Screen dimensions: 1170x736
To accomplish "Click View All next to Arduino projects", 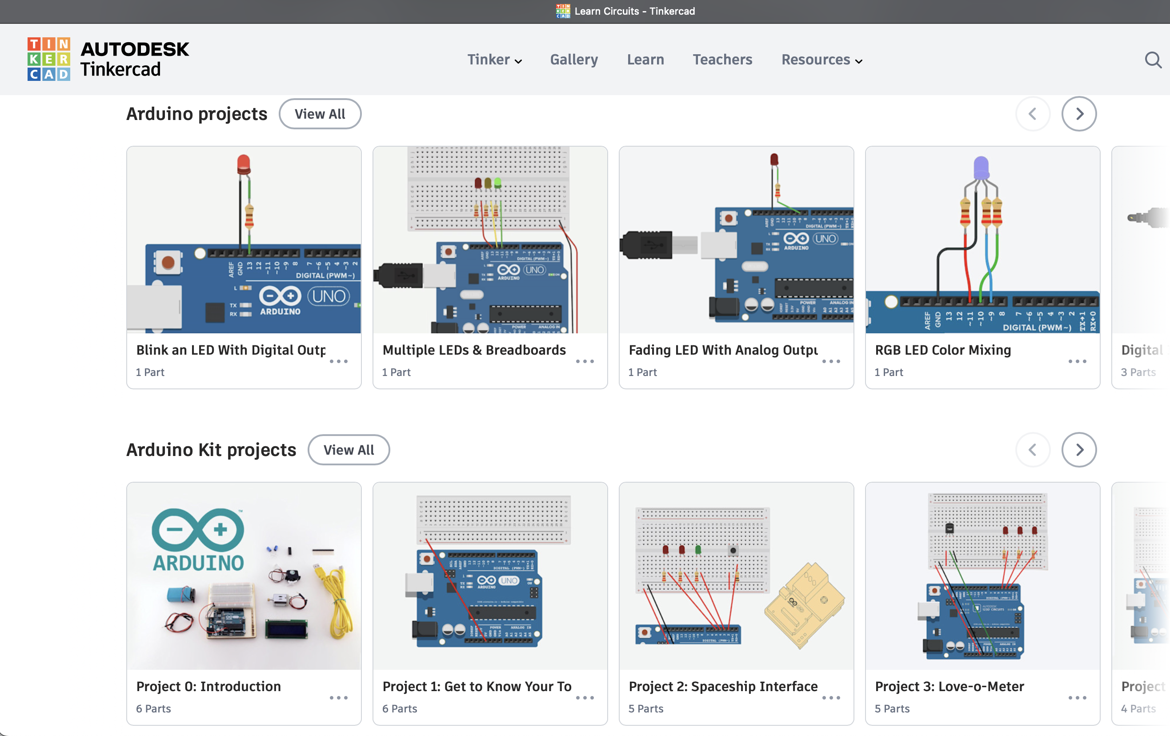I will (320, 114).
